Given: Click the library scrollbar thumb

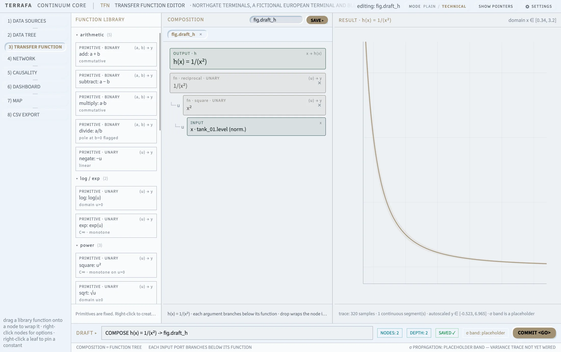Looking at the screenshot, I should [160, 82].
